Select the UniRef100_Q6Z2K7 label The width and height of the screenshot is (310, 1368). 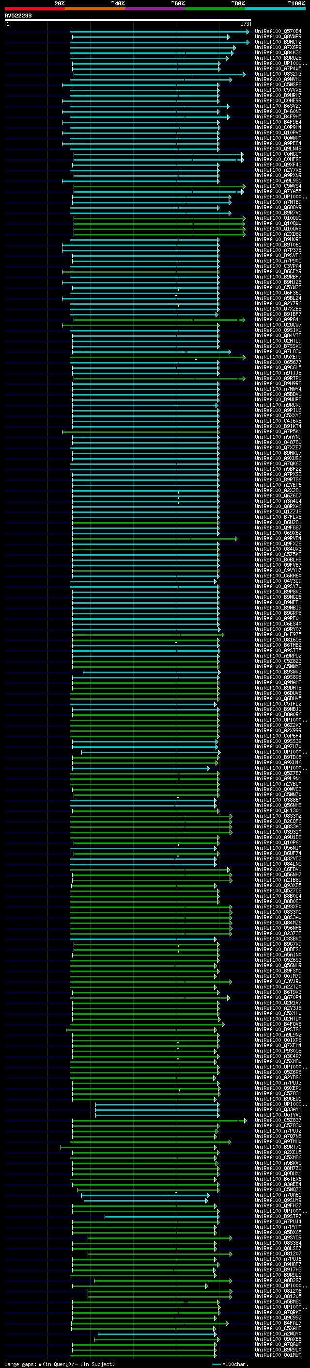(x=278, y=725)
